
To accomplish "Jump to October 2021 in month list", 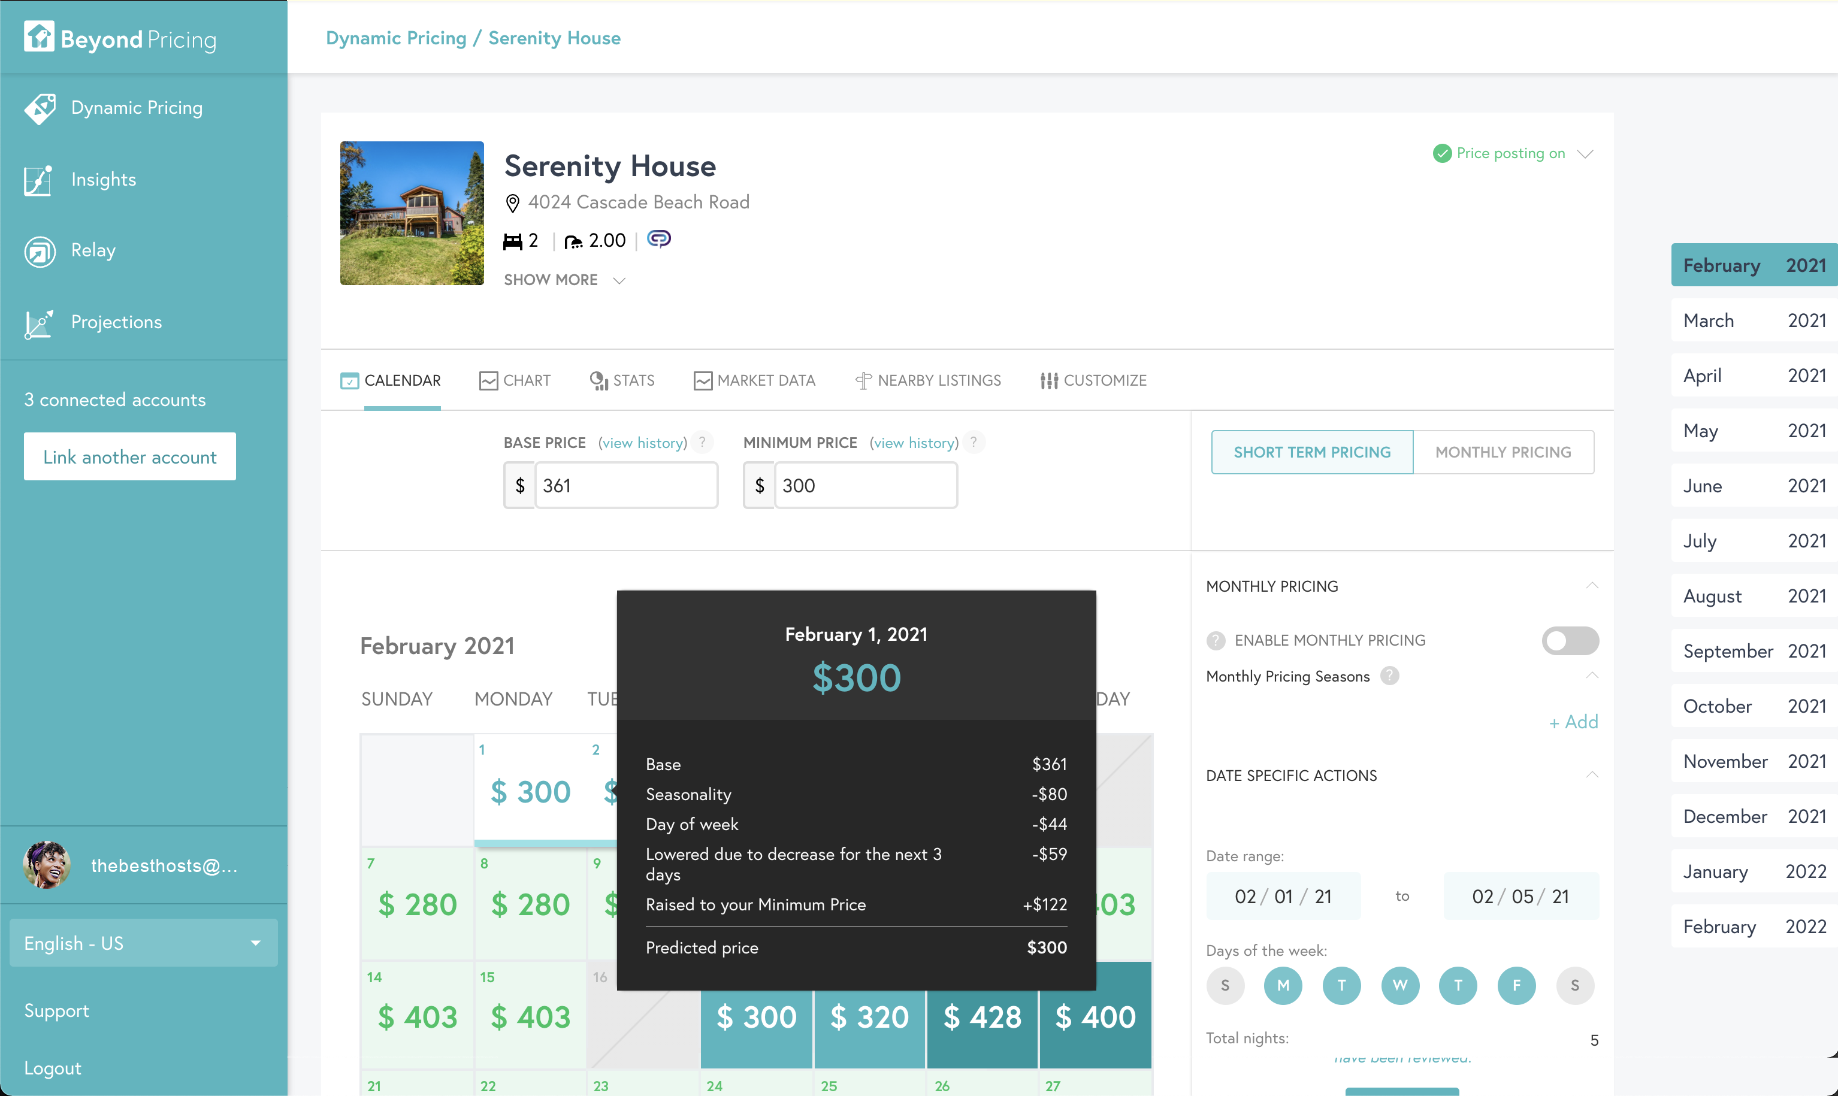I will (x=1754, y=706).
